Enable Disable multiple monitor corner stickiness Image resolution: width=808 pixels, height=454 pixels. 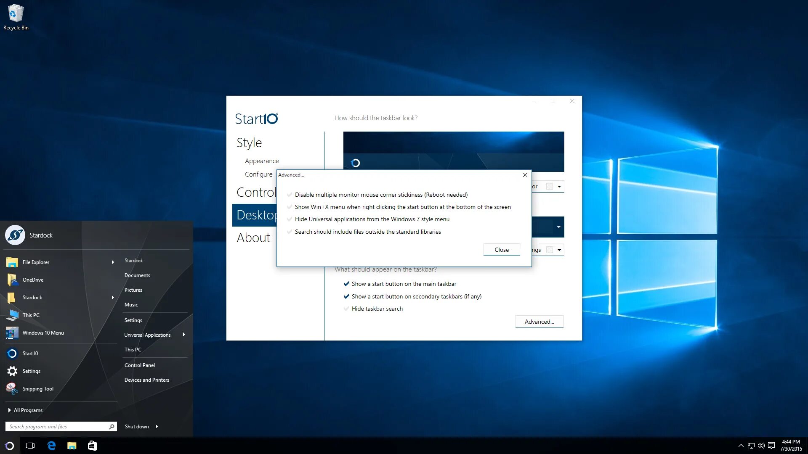click(x=290, y=195)
